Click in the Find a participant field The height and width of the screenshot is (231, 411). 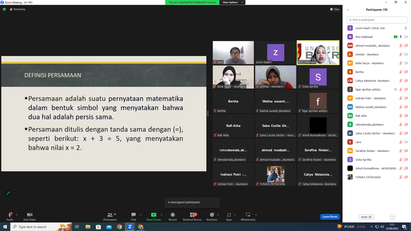[377, 20]
